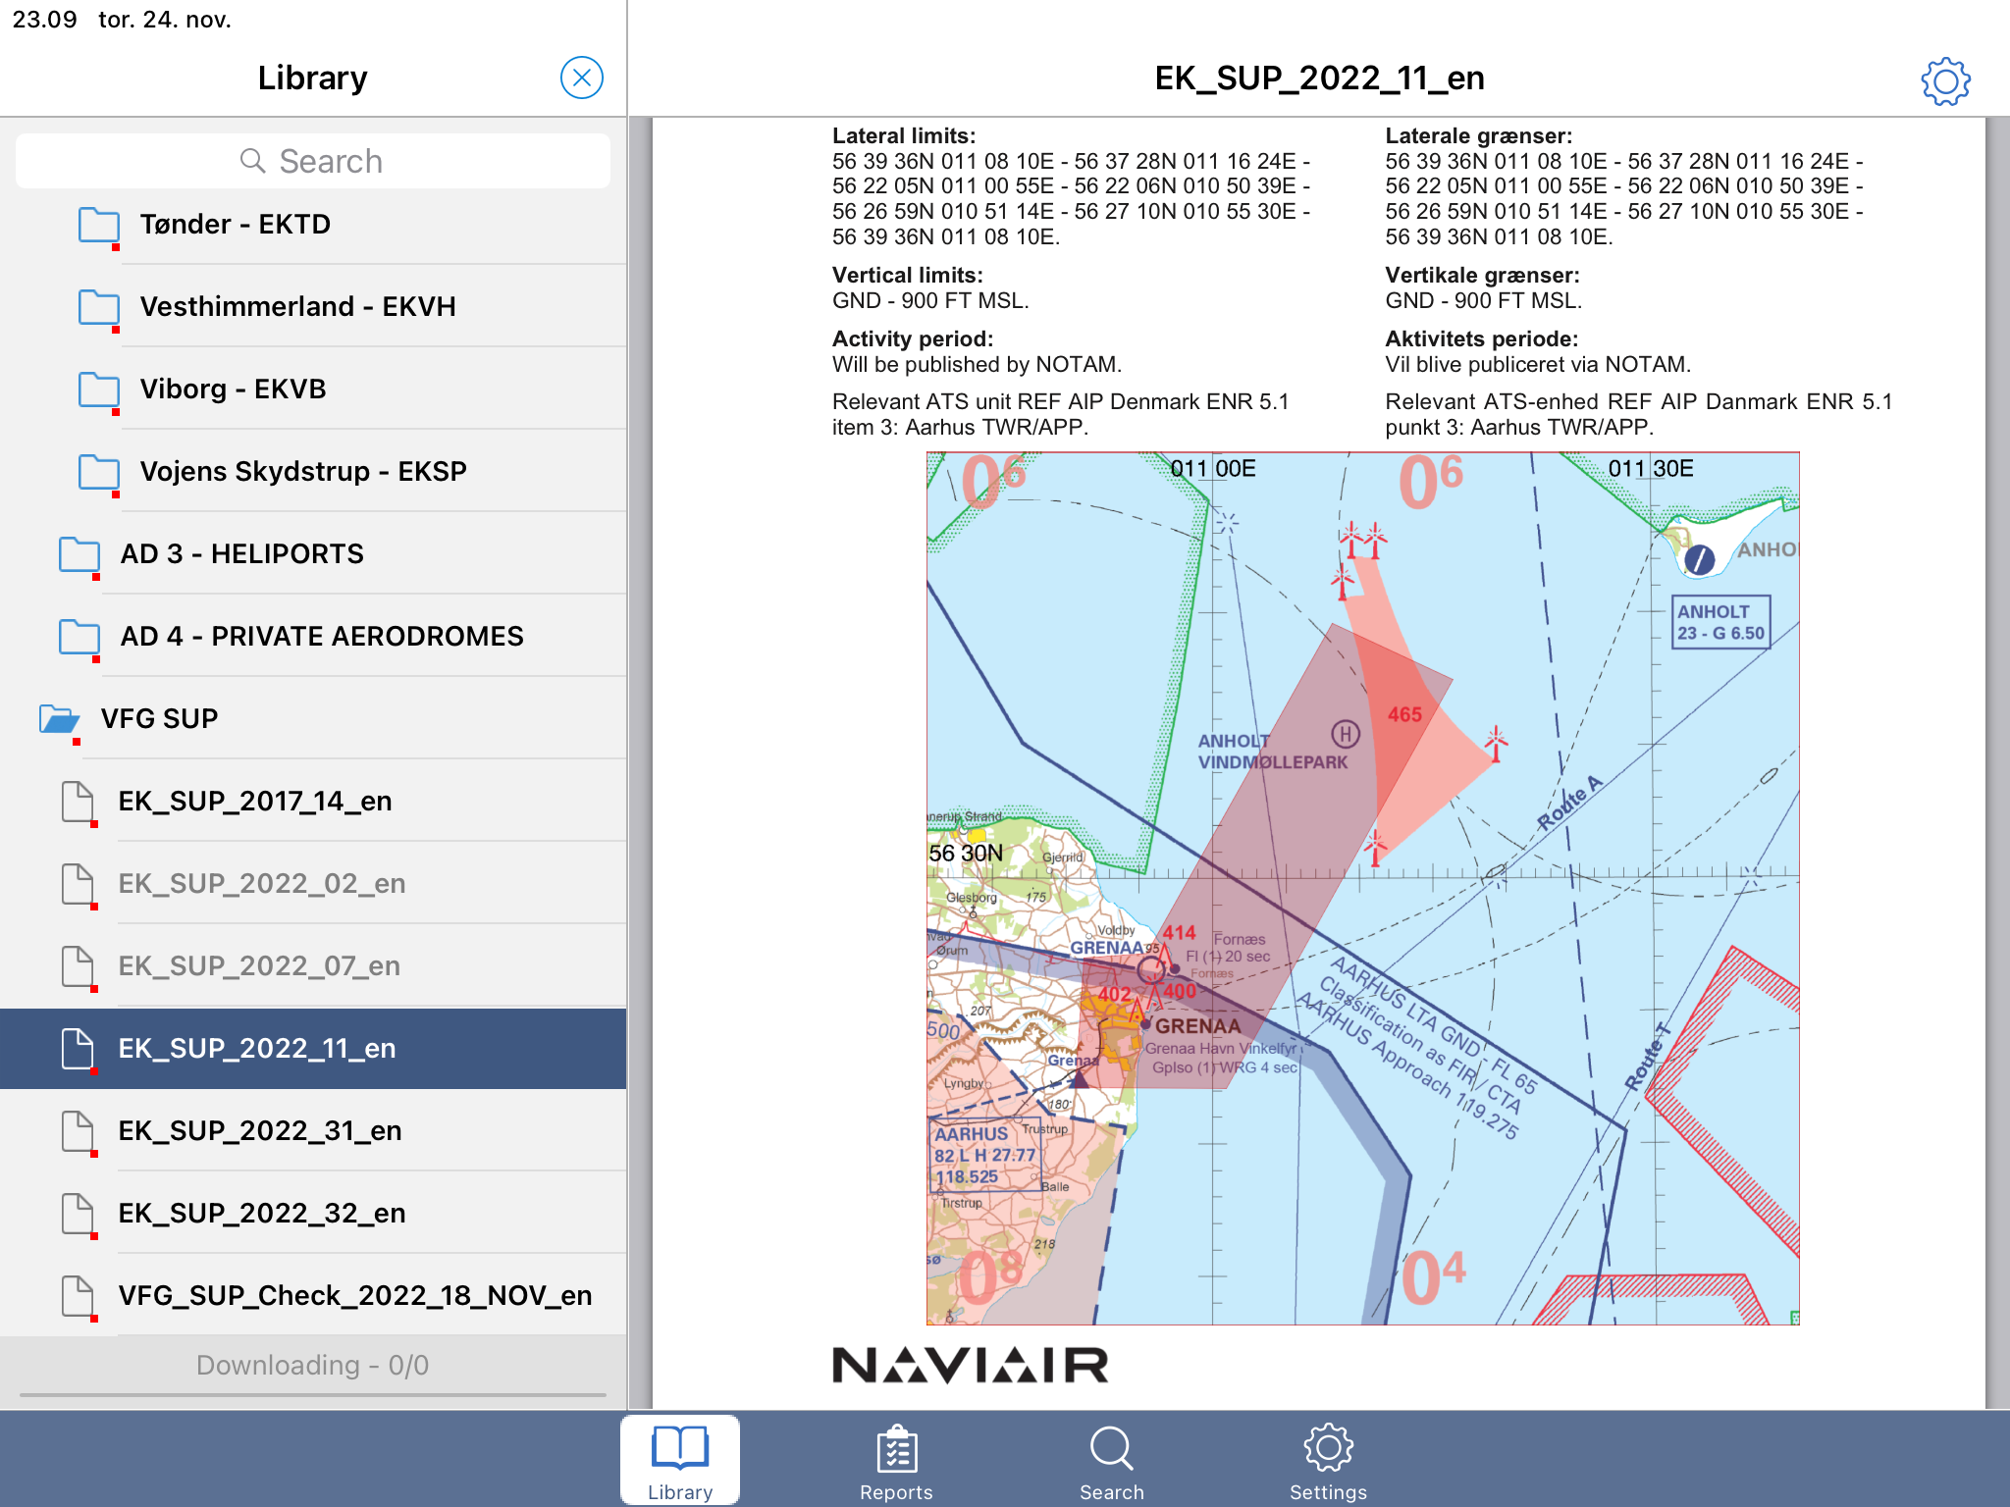Tap the Anholt aerodrome symbol on chart

click(x=1699, y=560)
